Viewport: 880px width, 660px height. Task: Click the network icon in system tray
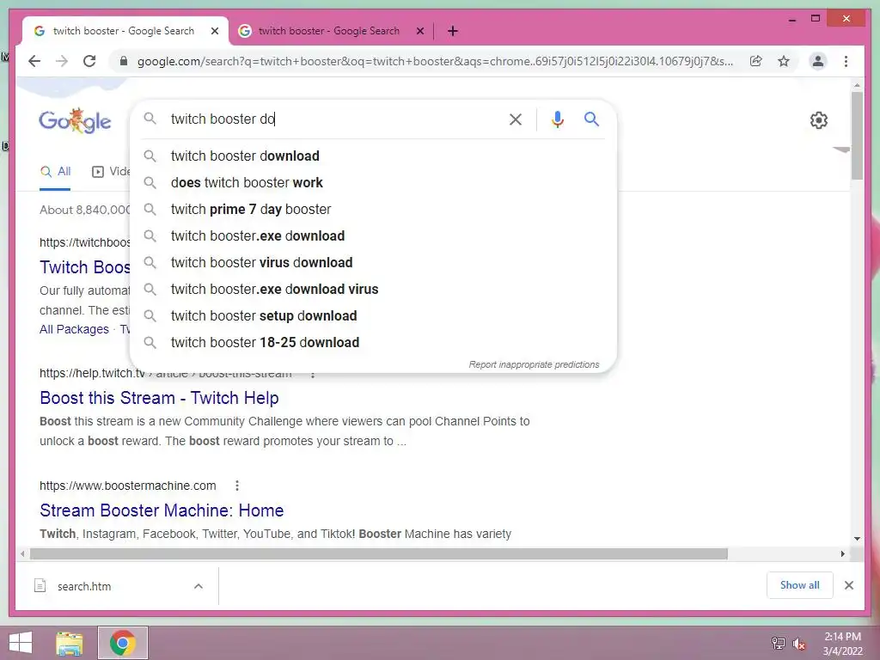(778, 643)
